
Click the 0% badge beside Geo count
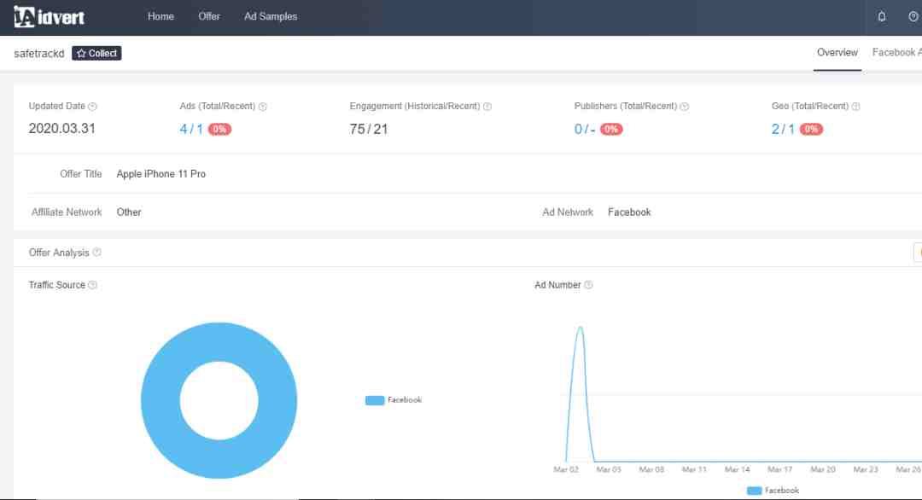[x=811, y=129]
